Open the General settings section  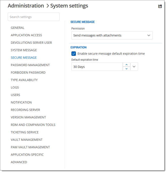tap(18, 28)
